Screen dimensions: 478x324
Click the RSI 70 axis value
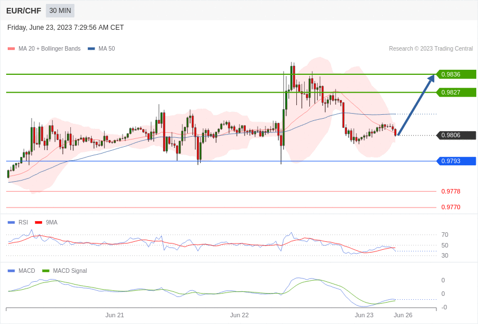(445, 235)
